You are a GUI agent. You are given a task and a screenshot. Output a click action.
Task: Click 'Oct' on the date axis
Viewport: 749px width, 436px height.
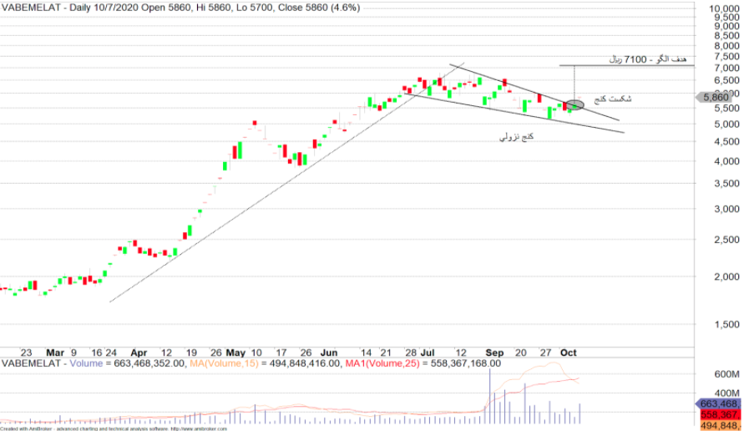(x=569, y=352)
